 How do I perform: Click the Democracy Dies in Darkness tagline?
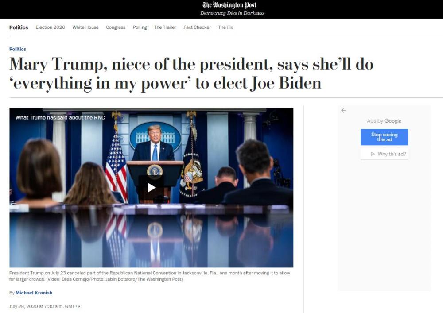click(232, 13)
